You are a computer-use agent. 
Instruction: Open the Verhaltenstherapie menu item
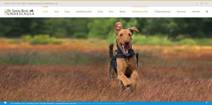[x=162, y=12]
